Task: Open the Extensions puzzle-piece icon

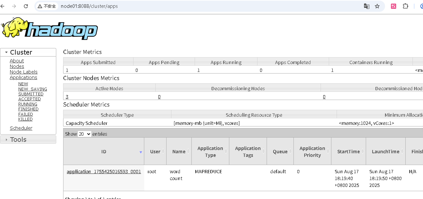Action: (x=406, y=6)
